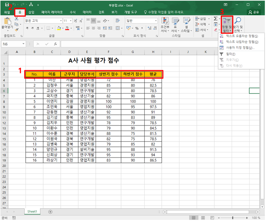Click Delete cells (삭제) button
The image size is (266, 221).
click(x=201, y=24)
